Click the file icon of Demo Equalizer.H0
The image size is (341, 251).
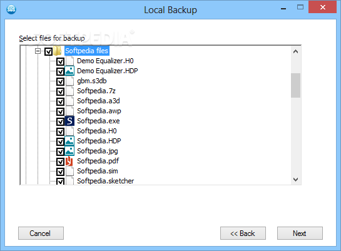[x=69, y=61]
